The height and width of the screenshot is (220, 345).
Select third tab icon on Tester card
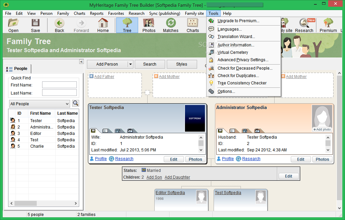[x=118, y=131]
